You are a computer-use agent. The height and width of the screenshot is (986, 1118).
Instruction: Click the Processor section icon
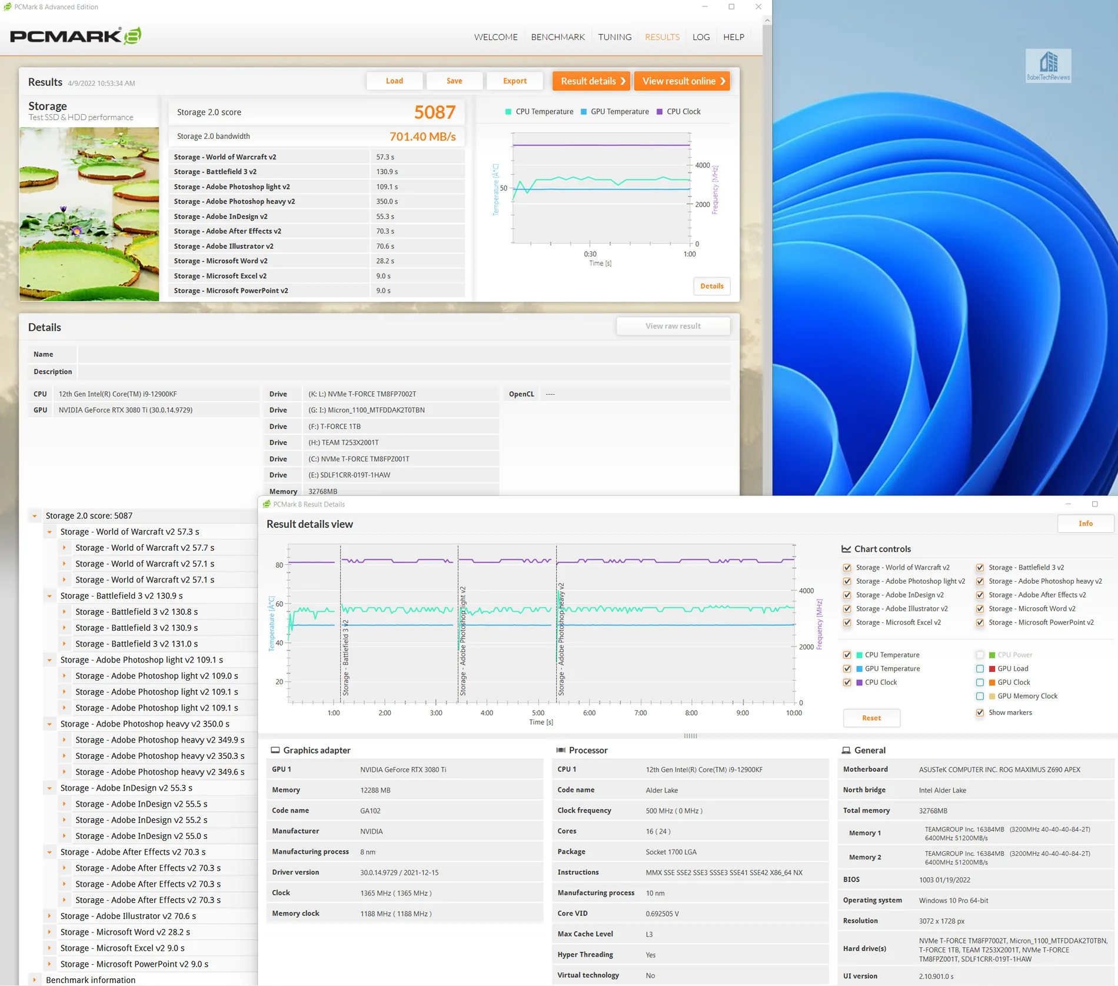click(561, 750)
